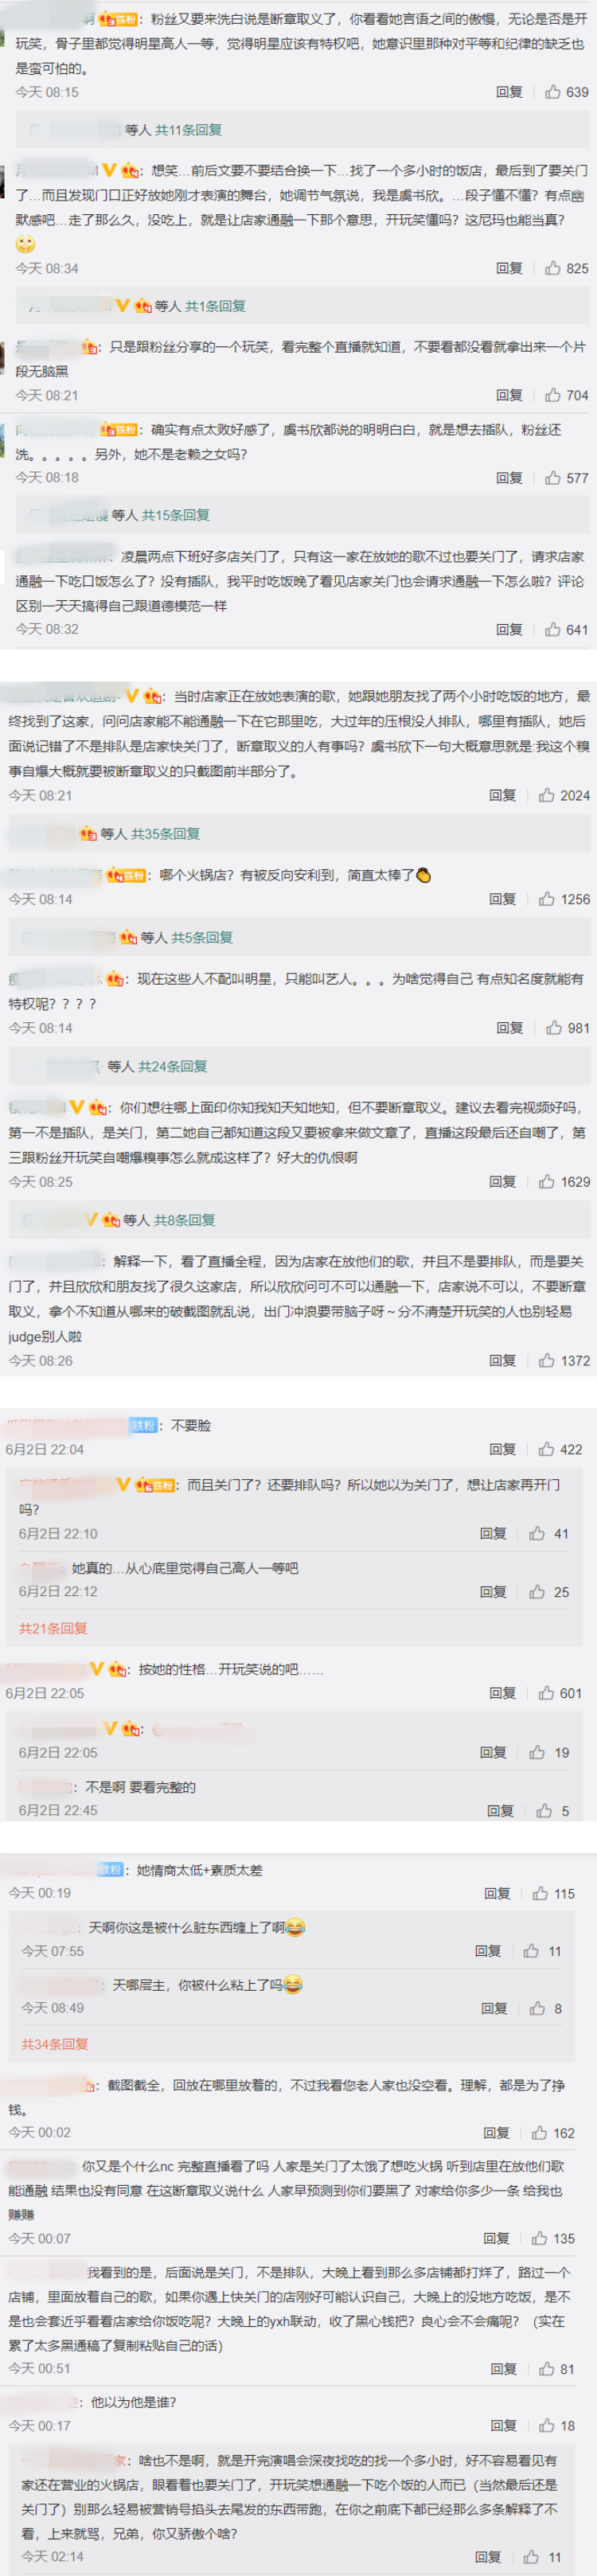Like the 情商太低 comment showing 115

coord(540,1893)
